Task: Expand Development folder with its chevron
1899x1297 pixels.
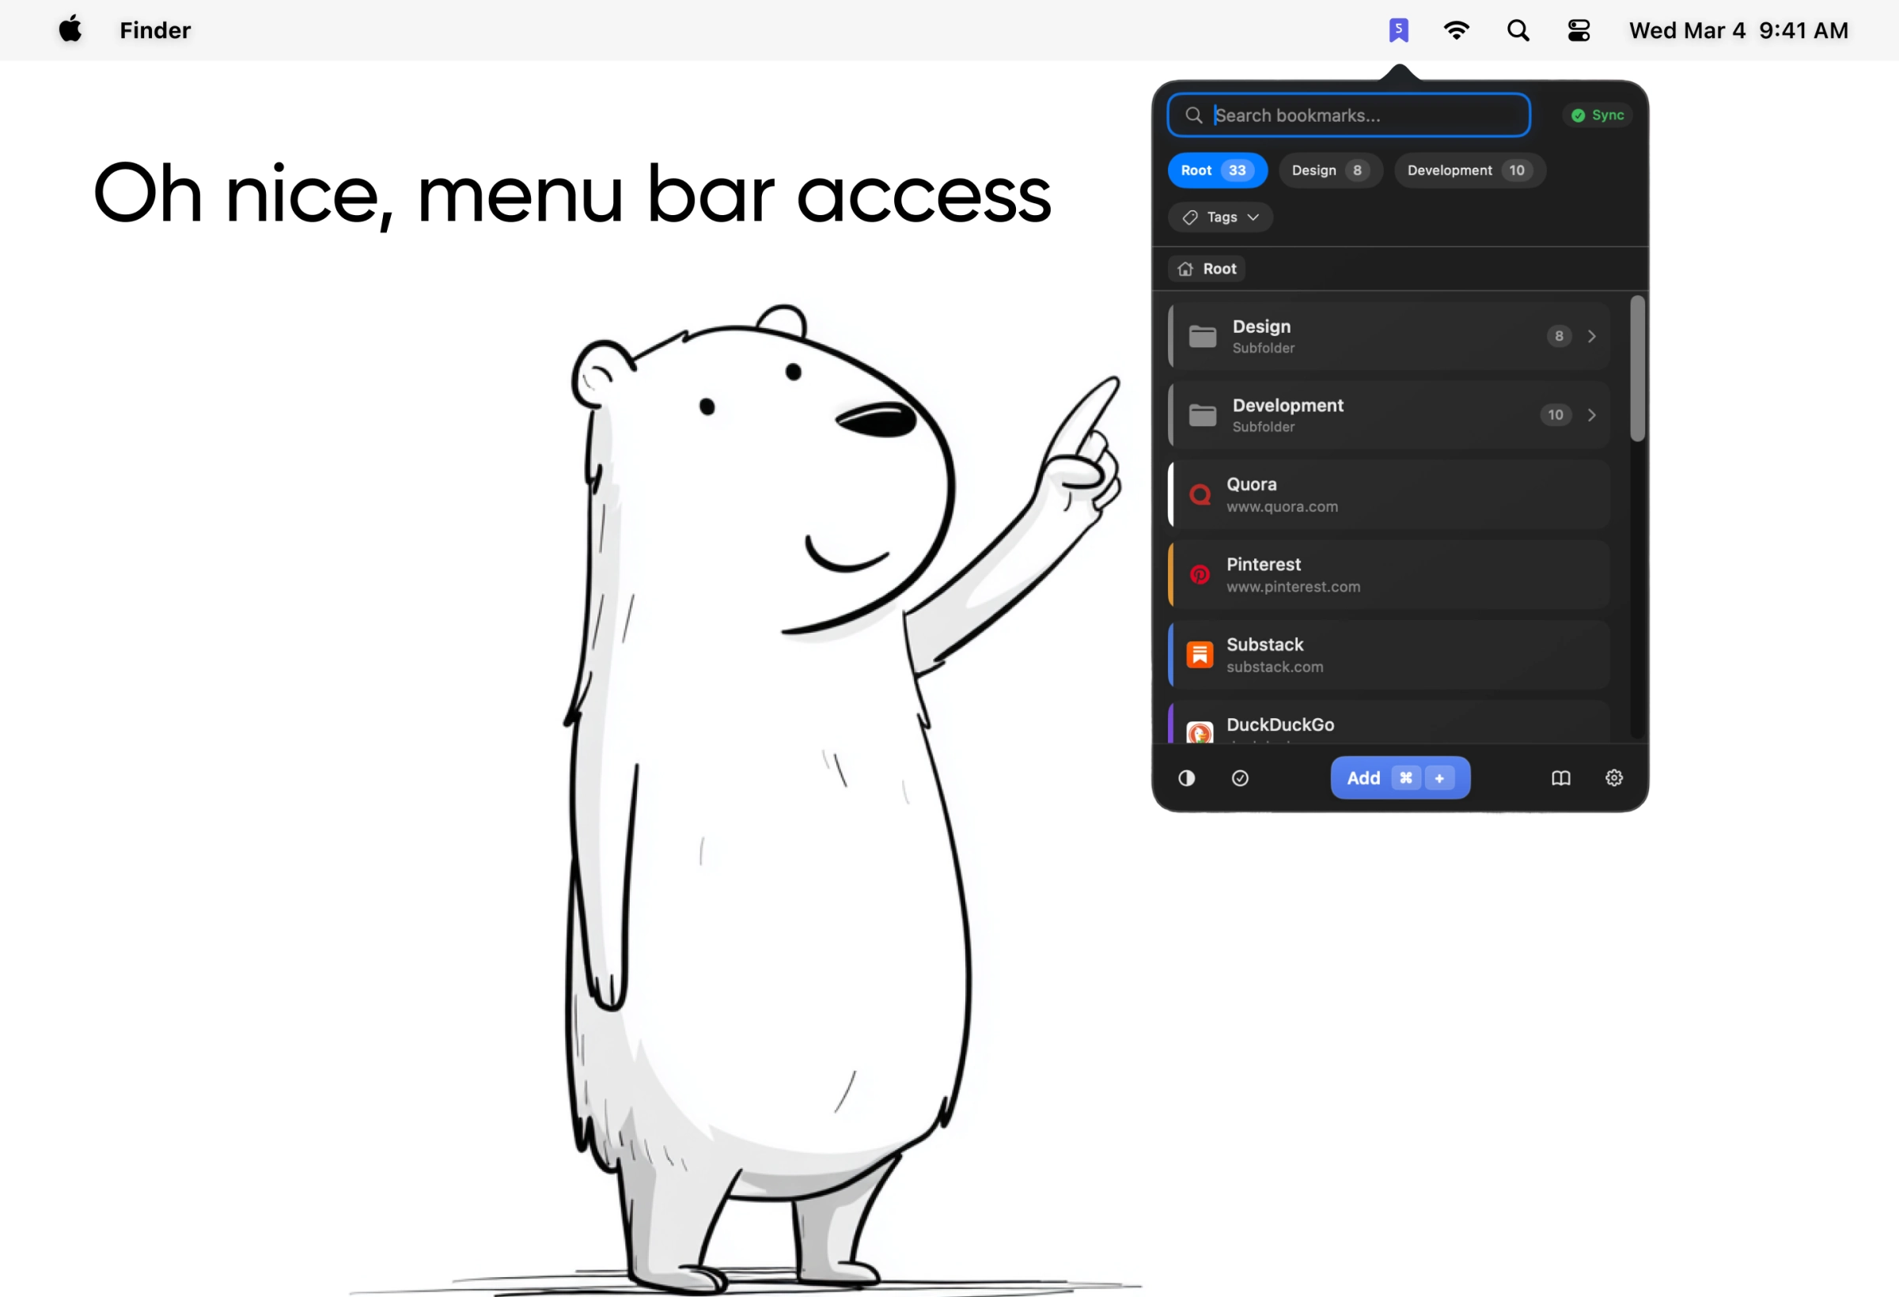Action: [1591, 415]
